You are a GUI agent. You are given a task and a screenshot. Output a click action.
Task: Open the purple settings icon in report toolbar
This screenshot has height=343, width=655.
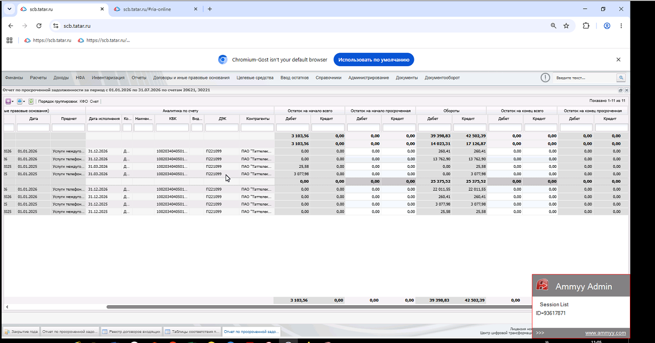coord(8,101)
